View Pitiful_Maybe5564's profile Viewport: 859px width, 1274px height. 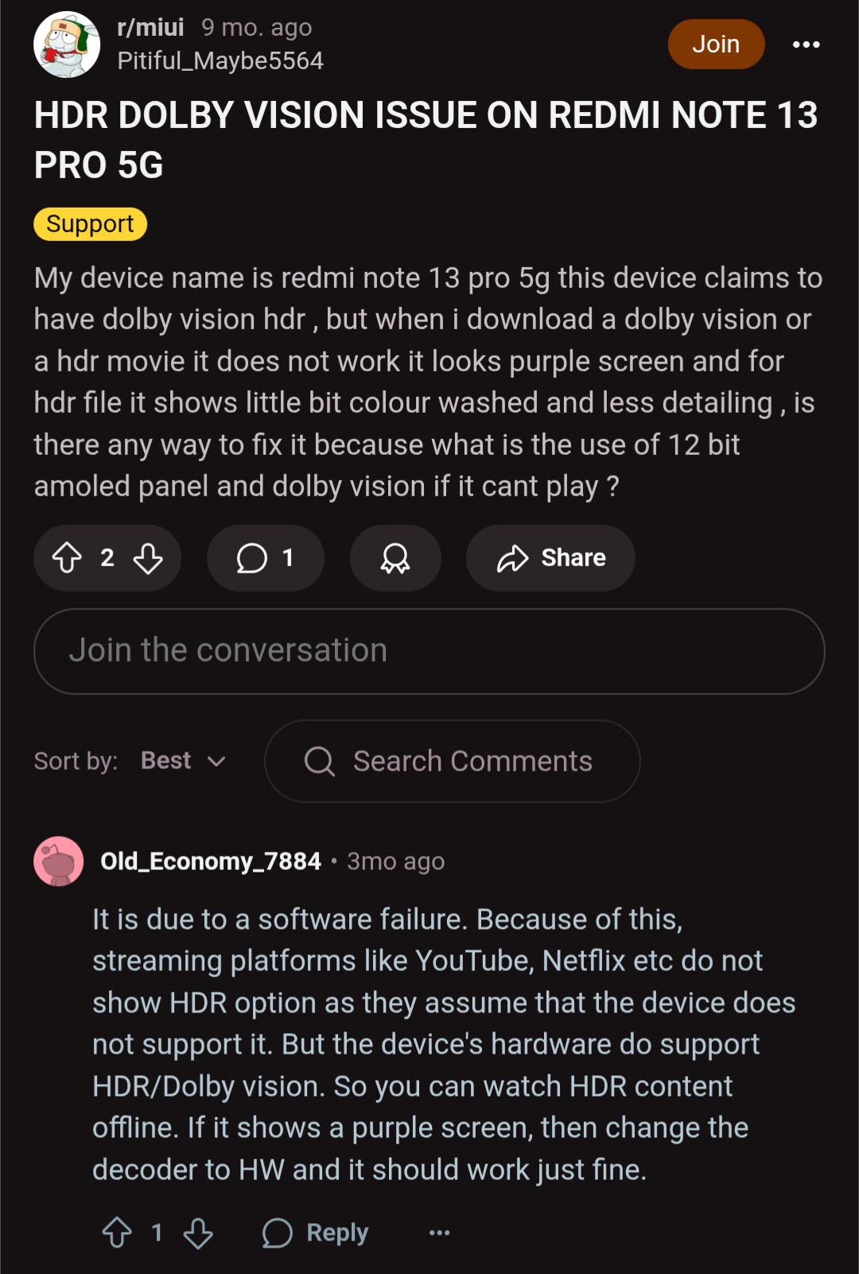(x=220, y=61)
